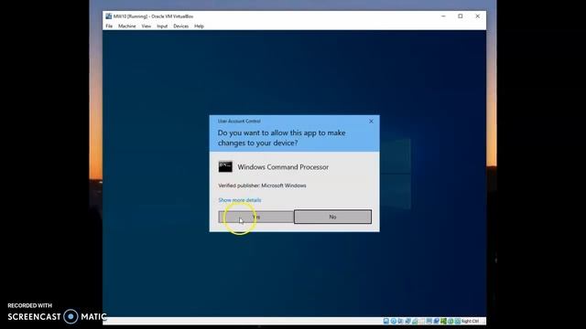Open the Machine menu
This screenshot has width=586, height=329.
[x=127, y=27]
